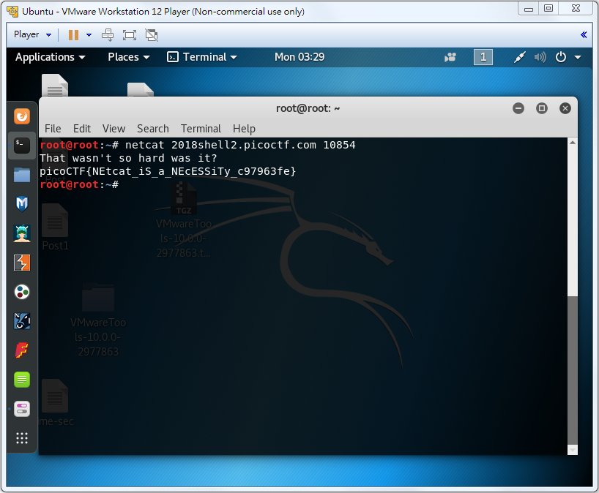Launch Burp Suite from the dock
Viewport: 599px width, 493px height.
22,263
